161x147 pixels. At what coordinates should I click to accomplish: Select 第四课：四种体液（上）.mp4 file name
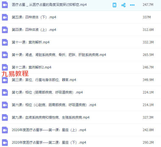tap(34, 30)
